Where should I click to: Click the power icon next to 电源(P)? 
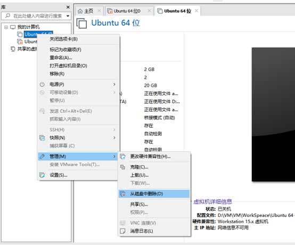coord(42,84)
